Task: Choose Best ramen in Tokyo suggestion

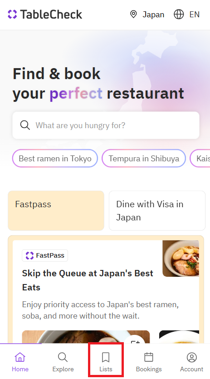Action: (x=55, y=159)
